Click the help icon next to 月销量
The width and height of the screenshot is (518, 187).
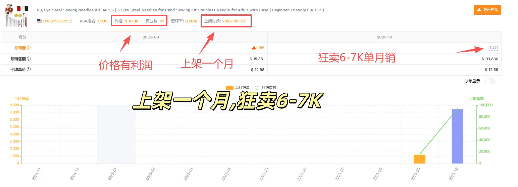[x=29, y=48]
